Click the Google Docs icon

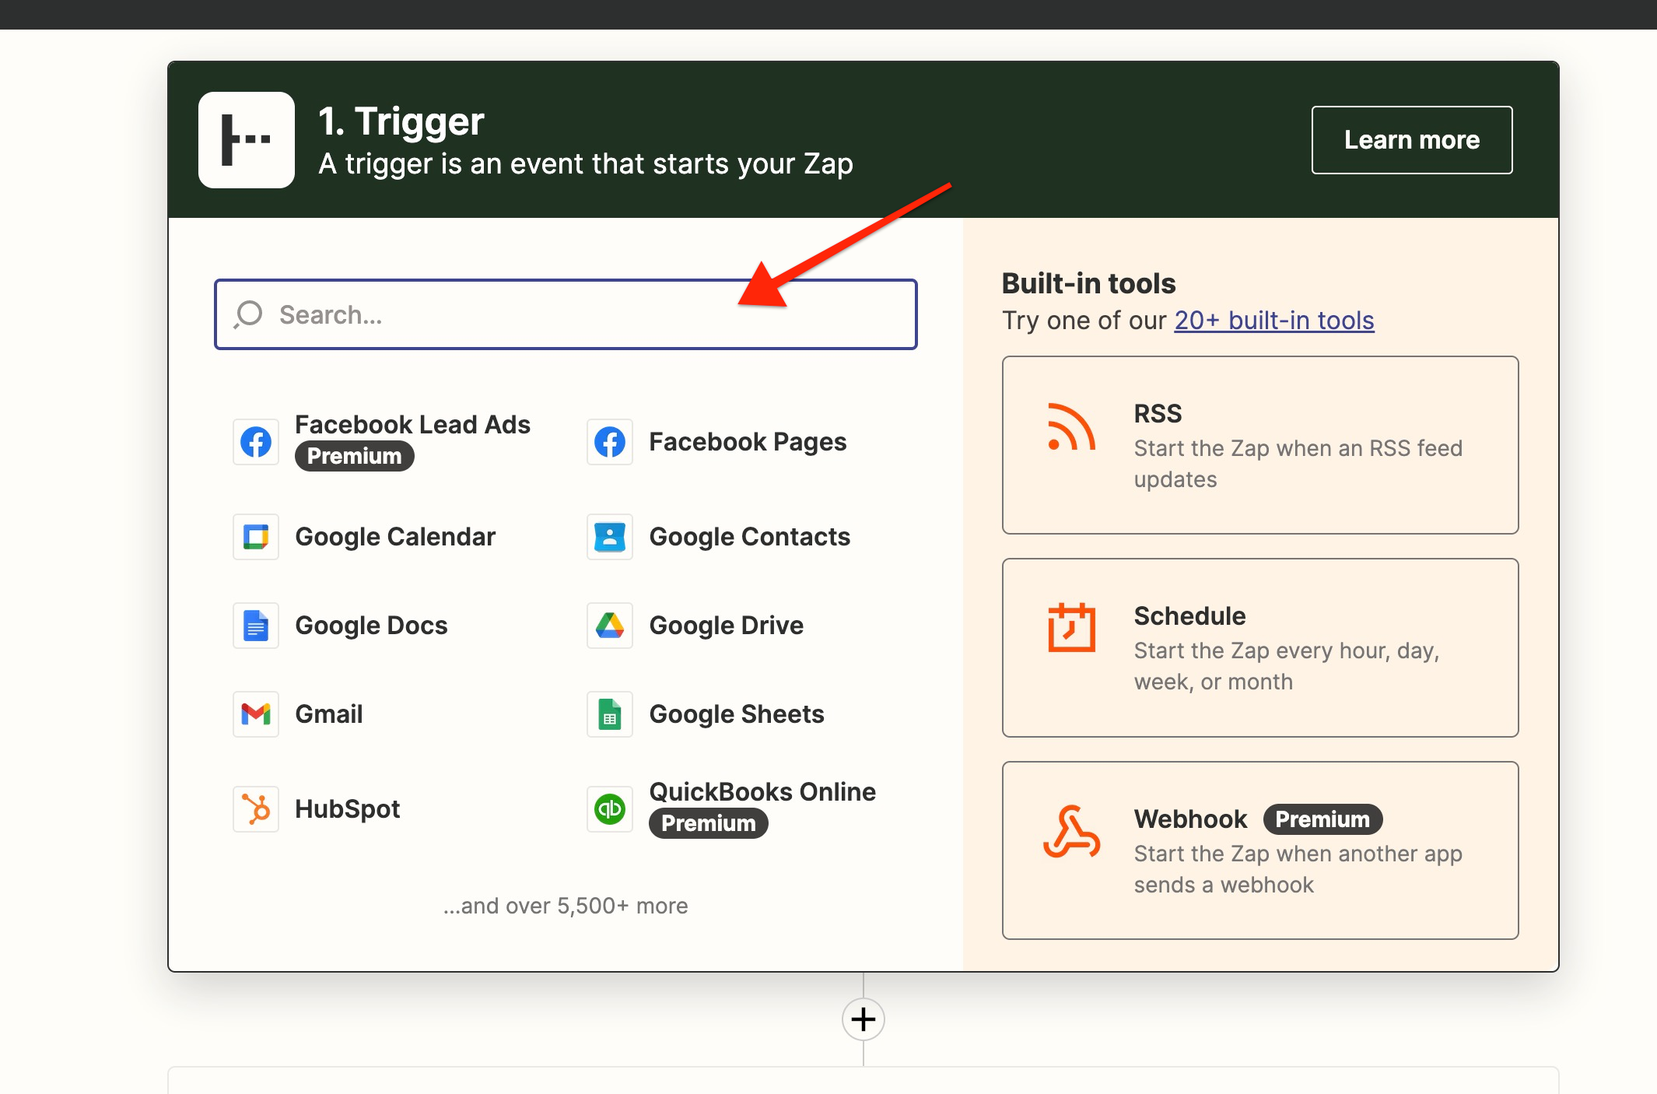pyautogui.click(x=256, y=626)
